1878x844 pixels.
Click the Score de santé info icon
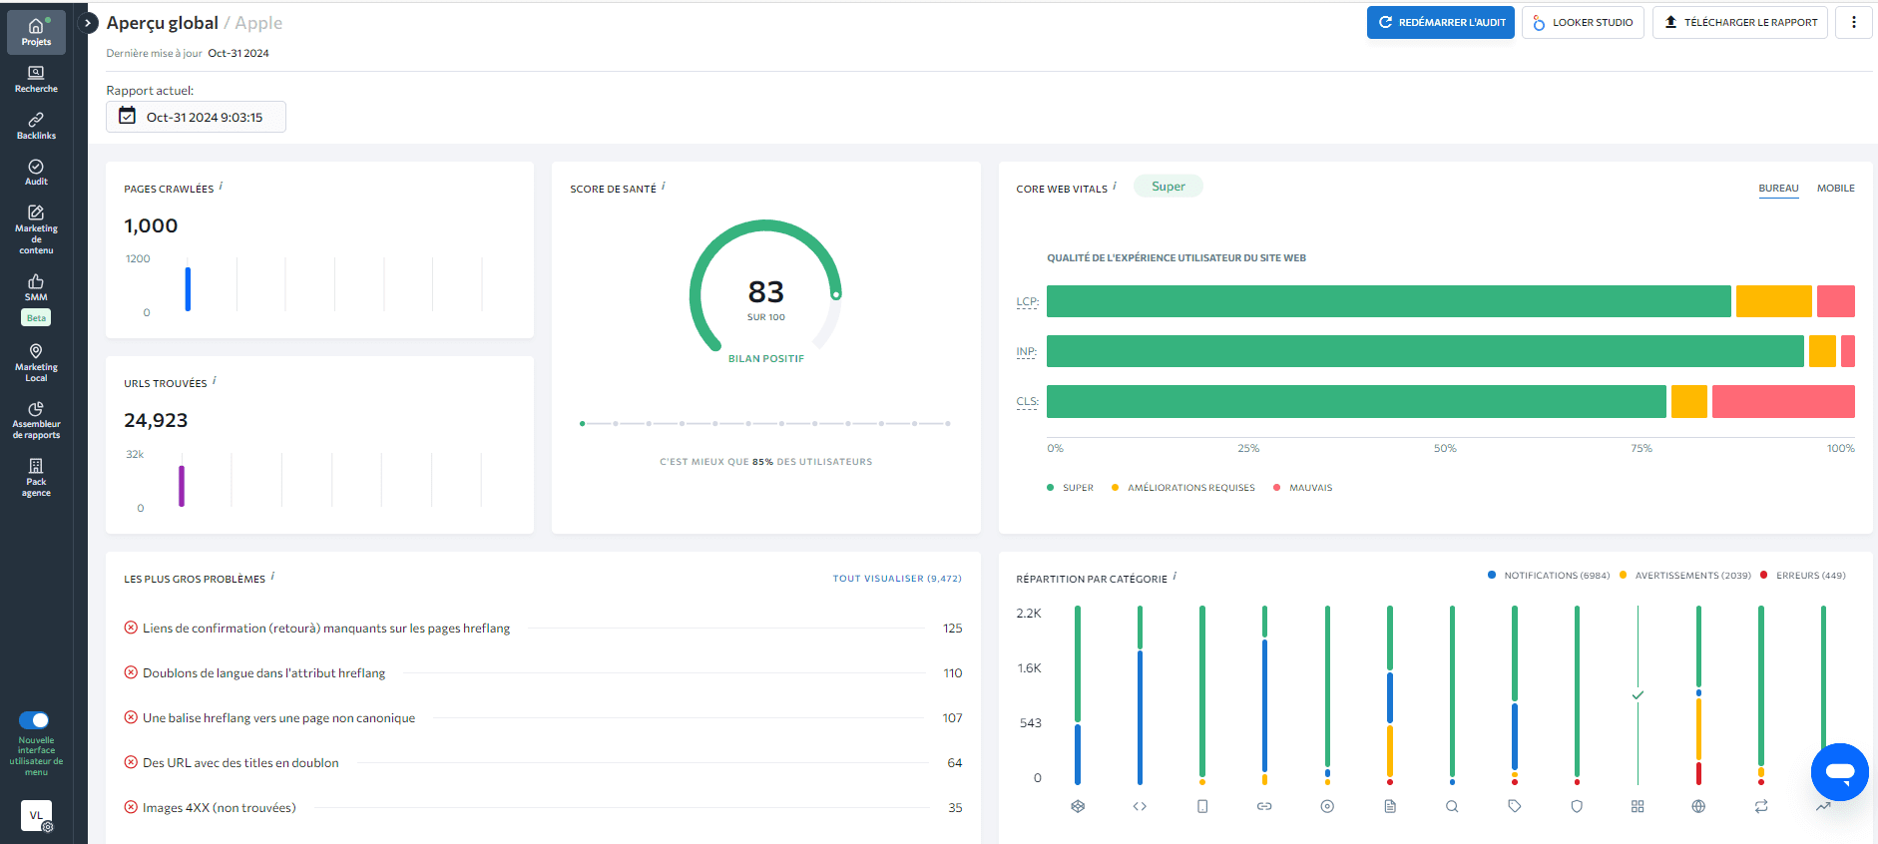(664, 186)
